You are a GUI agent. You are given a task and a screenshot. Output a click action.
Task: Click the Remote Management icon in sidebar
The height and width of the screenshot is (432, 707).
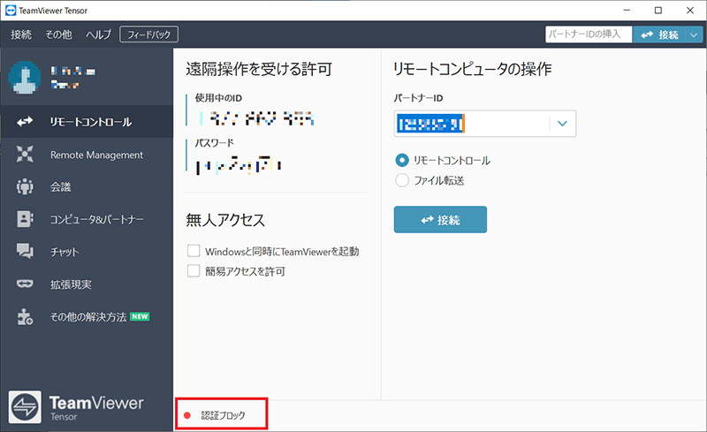click(x=25, y=155)
